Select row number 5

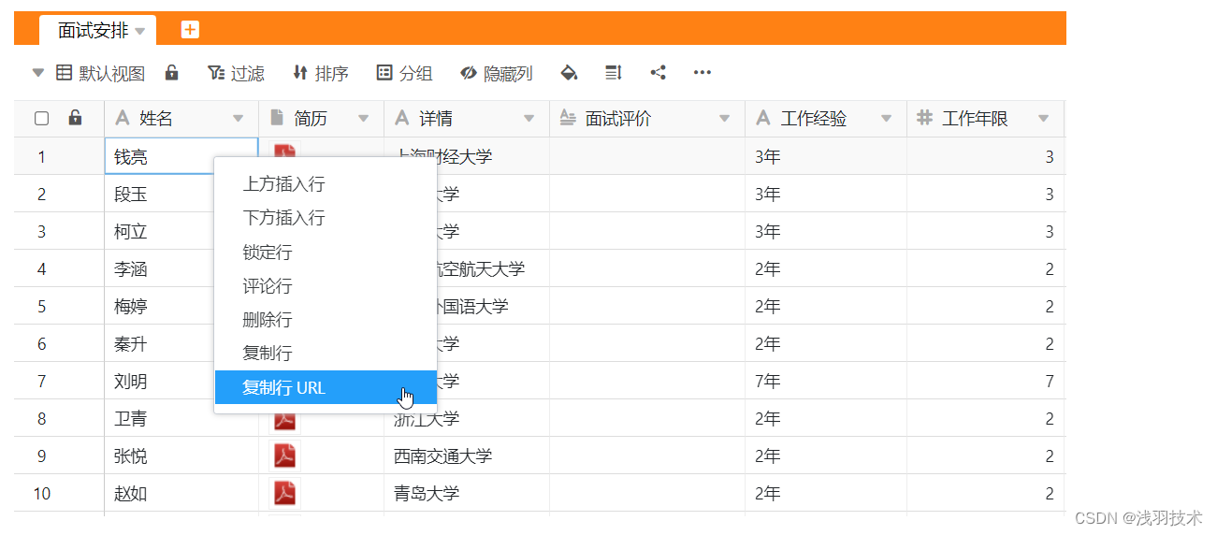pos(41,306)
